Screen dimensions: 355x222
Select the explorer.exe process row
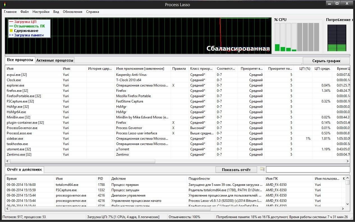point(177,85)
